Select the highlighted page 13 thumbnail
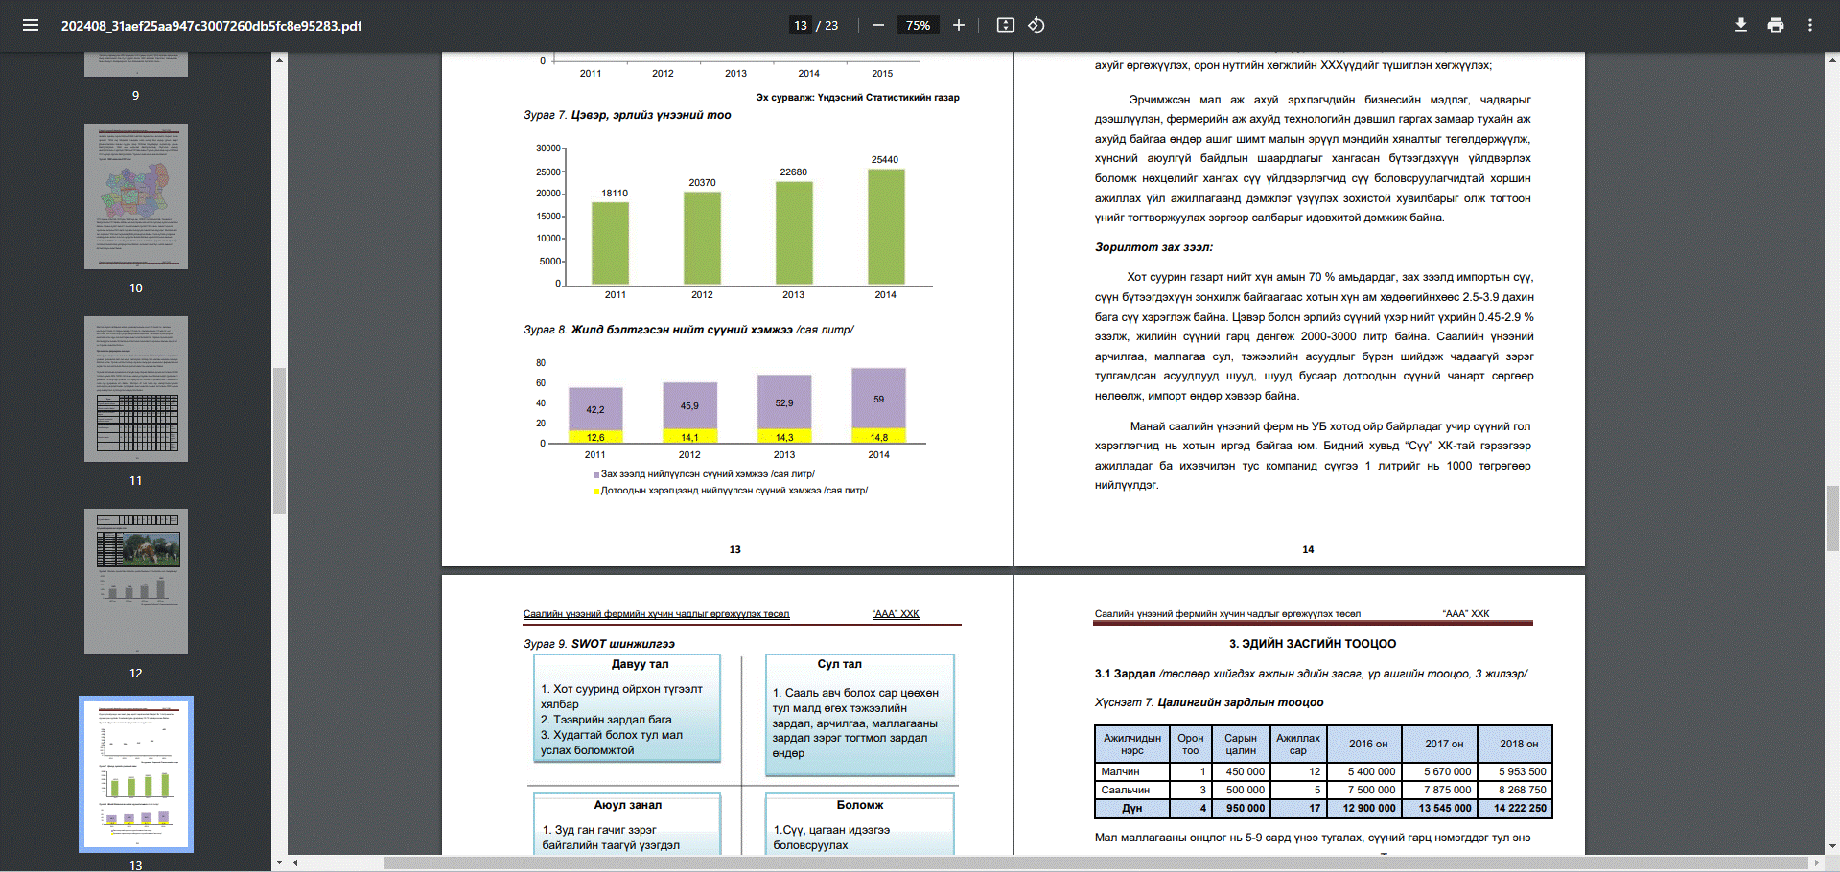This screenshot has height=872, width=1840. [136, 774]
